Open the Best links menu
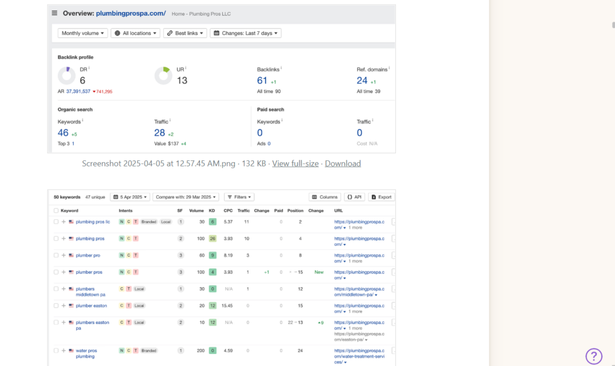Viewport: 615px width, 366px height. (x=184, y=33)
